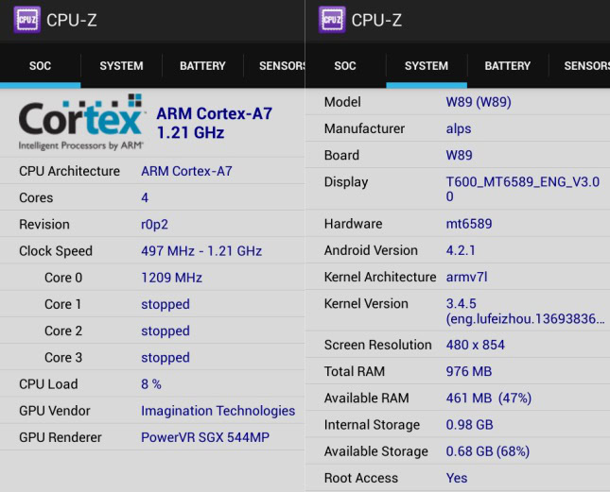The image size is (610, 492).
Task: Click the CPU-Z app icon in left screen
Action: click(27, 20)
